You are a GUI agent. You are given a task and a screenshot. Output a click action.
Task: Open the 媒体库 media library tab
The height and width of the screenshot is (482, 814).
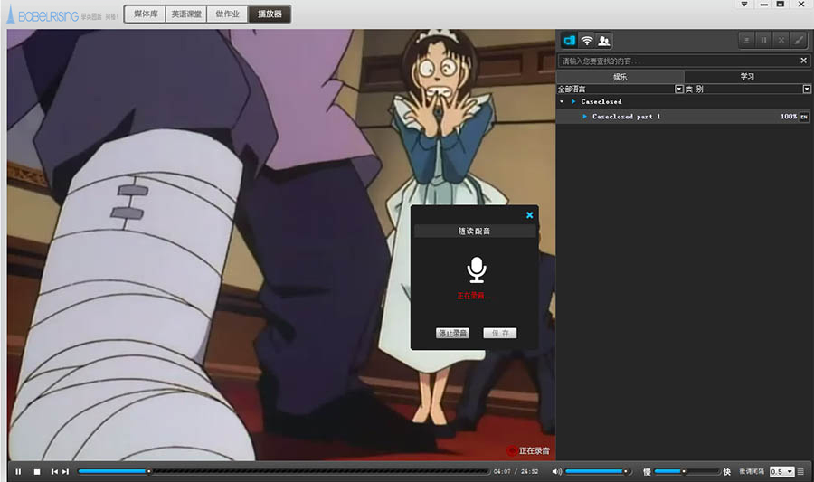click(x=146, y=14)
